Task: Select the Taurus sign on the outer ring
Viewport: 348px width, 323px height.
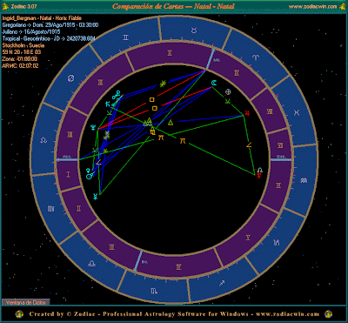Action: (193, 30)
